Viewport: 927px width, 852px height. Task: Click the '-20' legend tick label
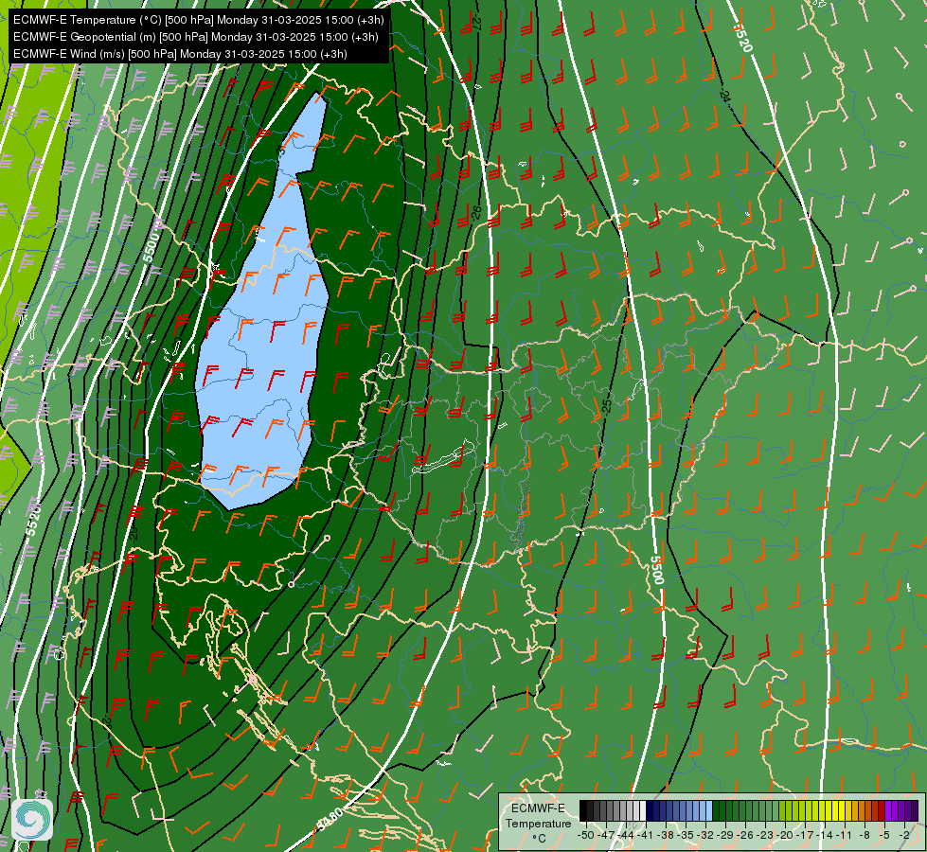point(786,835)
